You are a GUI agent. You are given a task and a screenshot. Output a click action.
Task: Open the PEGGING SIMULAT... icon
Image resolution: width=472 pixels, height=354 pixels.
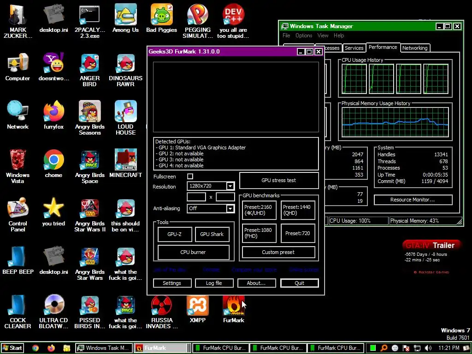[197, 21]
